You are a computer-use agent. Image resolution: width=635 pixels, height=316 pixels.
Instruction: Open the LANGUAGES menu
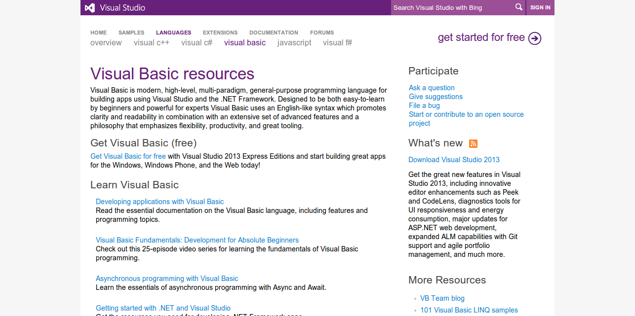174,33
